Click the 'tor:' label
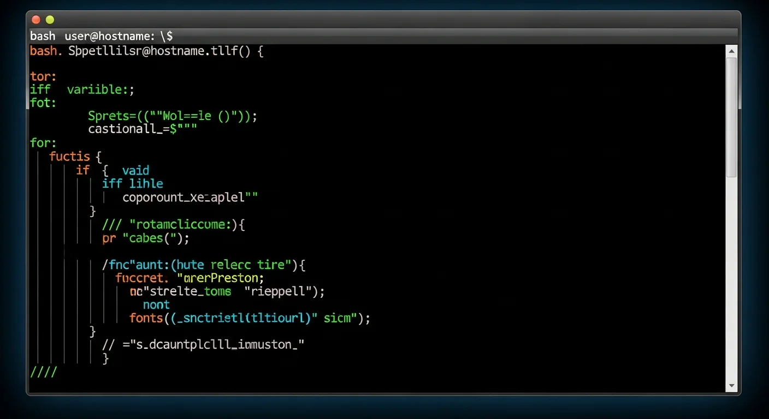 pyautogui.click(x=43, y=76)
